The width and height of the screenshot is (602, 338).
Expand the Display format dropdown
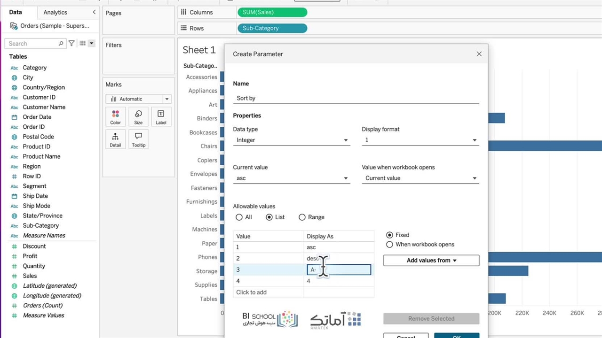(420, 140)
